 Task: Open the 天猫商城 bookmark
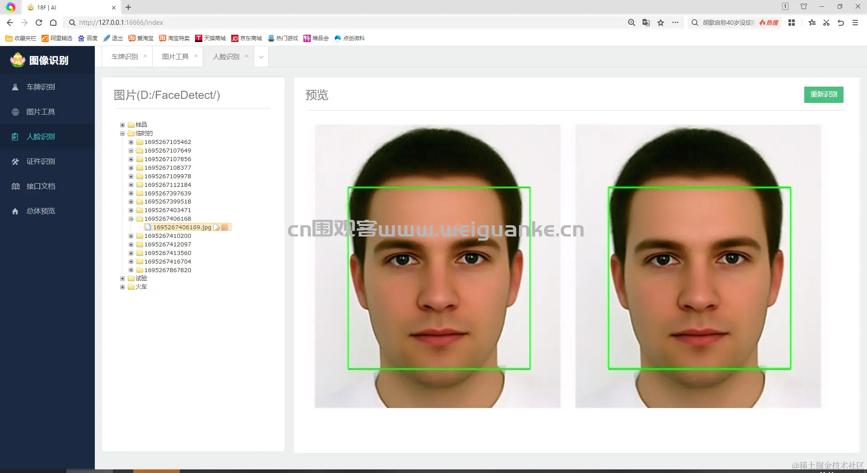210,38
